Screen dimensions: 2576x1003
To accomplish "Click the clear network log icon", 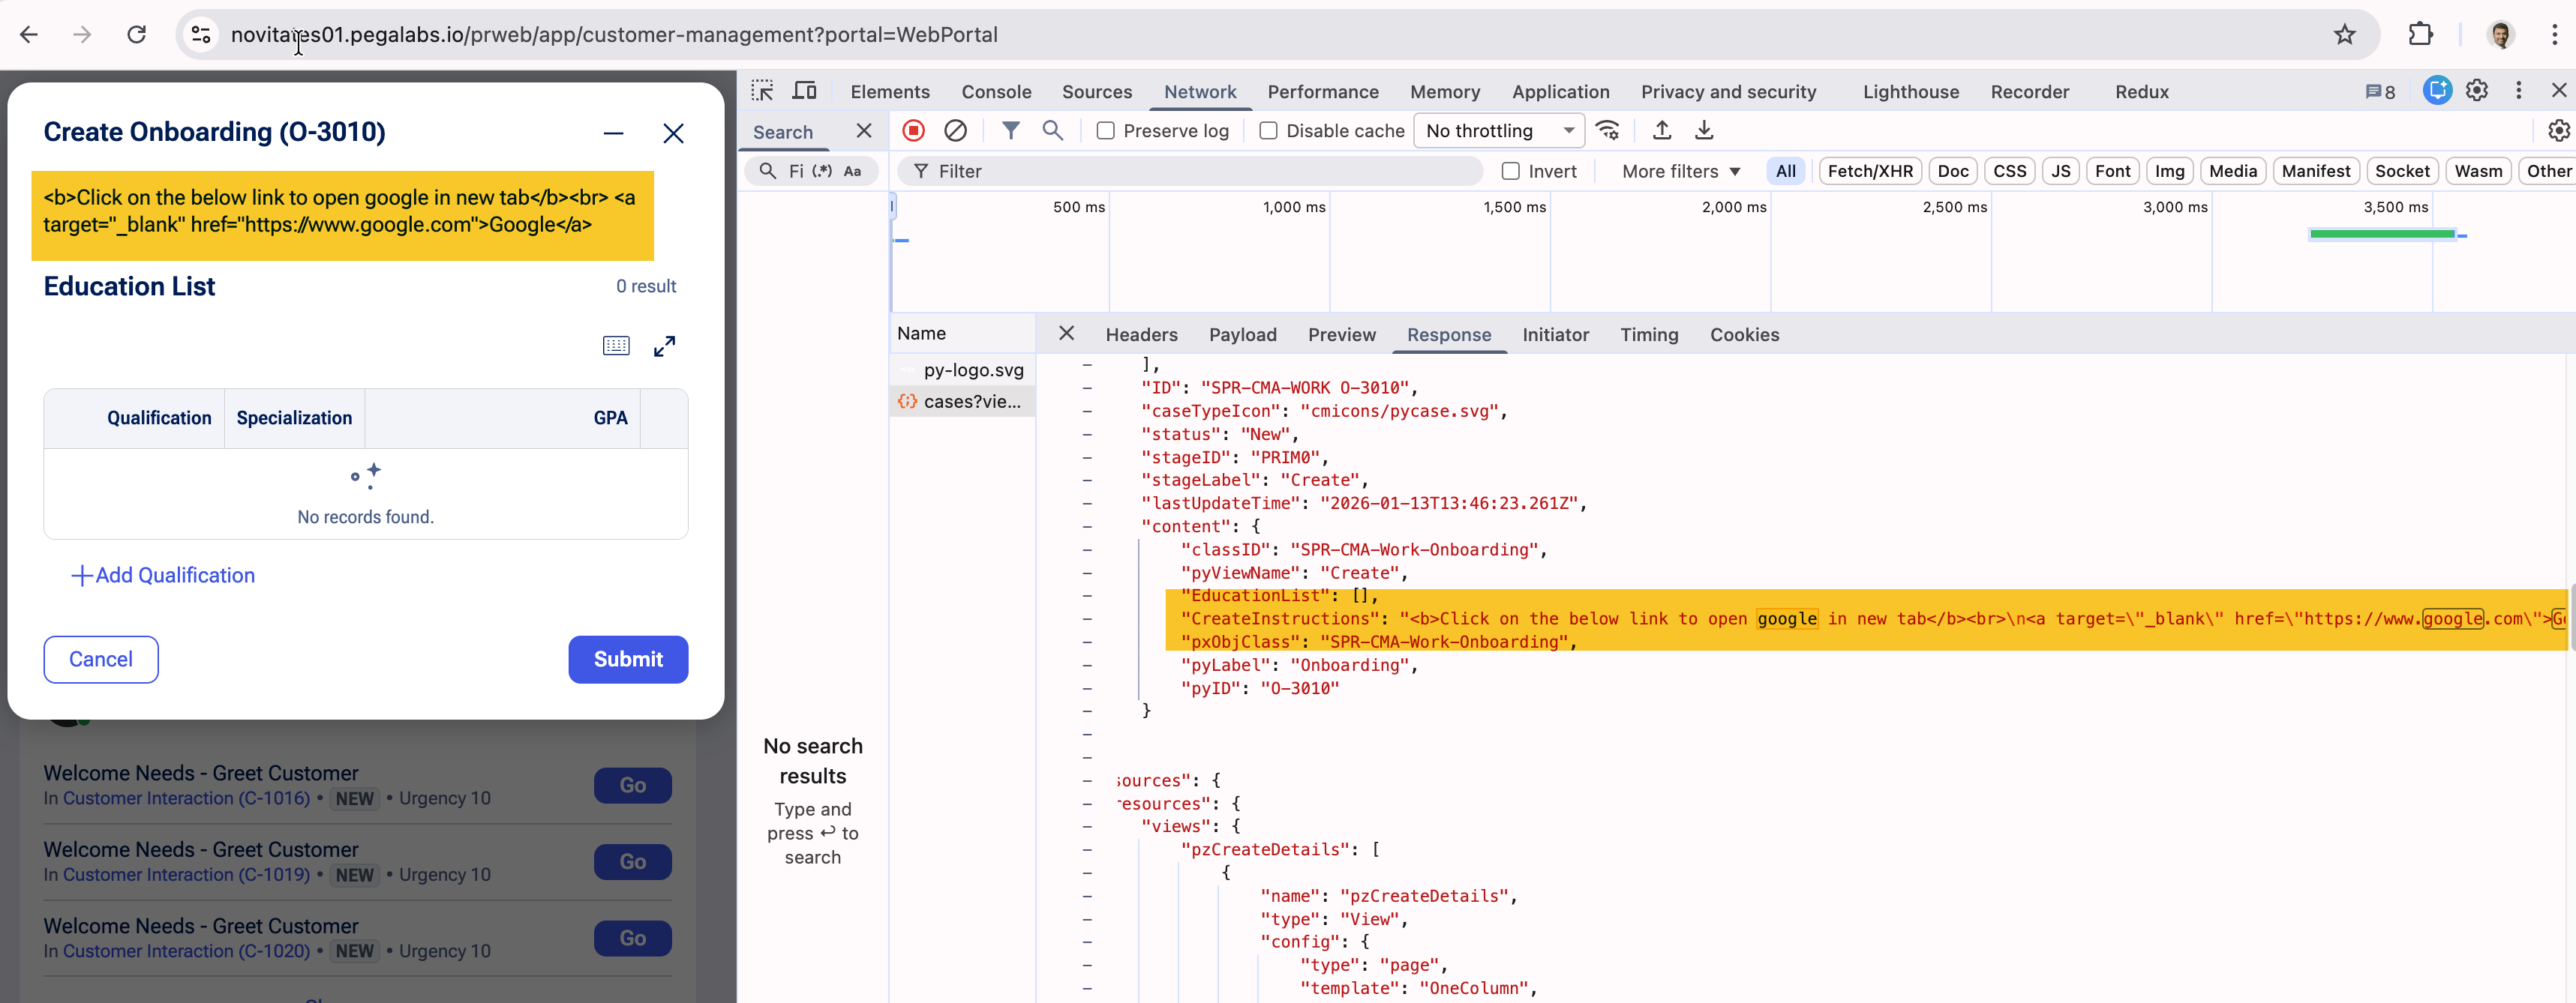I will point(955,131).
